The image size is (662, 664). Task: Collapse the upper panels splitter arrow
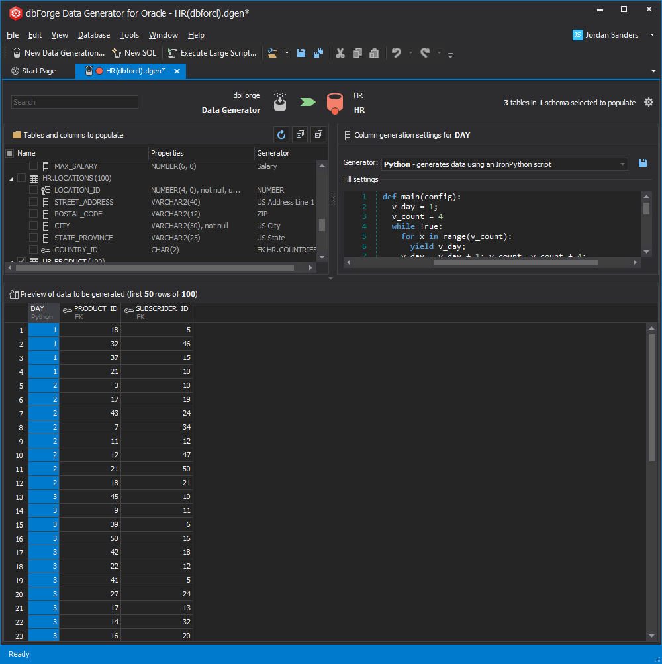330,279
